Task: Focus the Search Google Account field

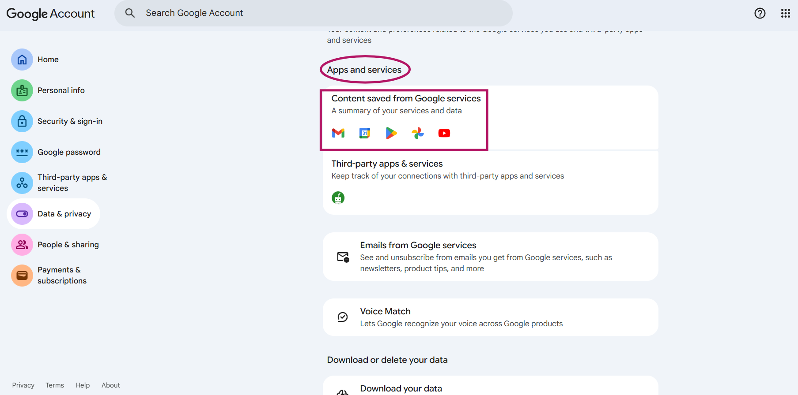Action: pos(314,13)
